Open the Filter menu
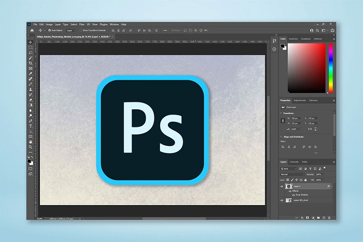 82,24
